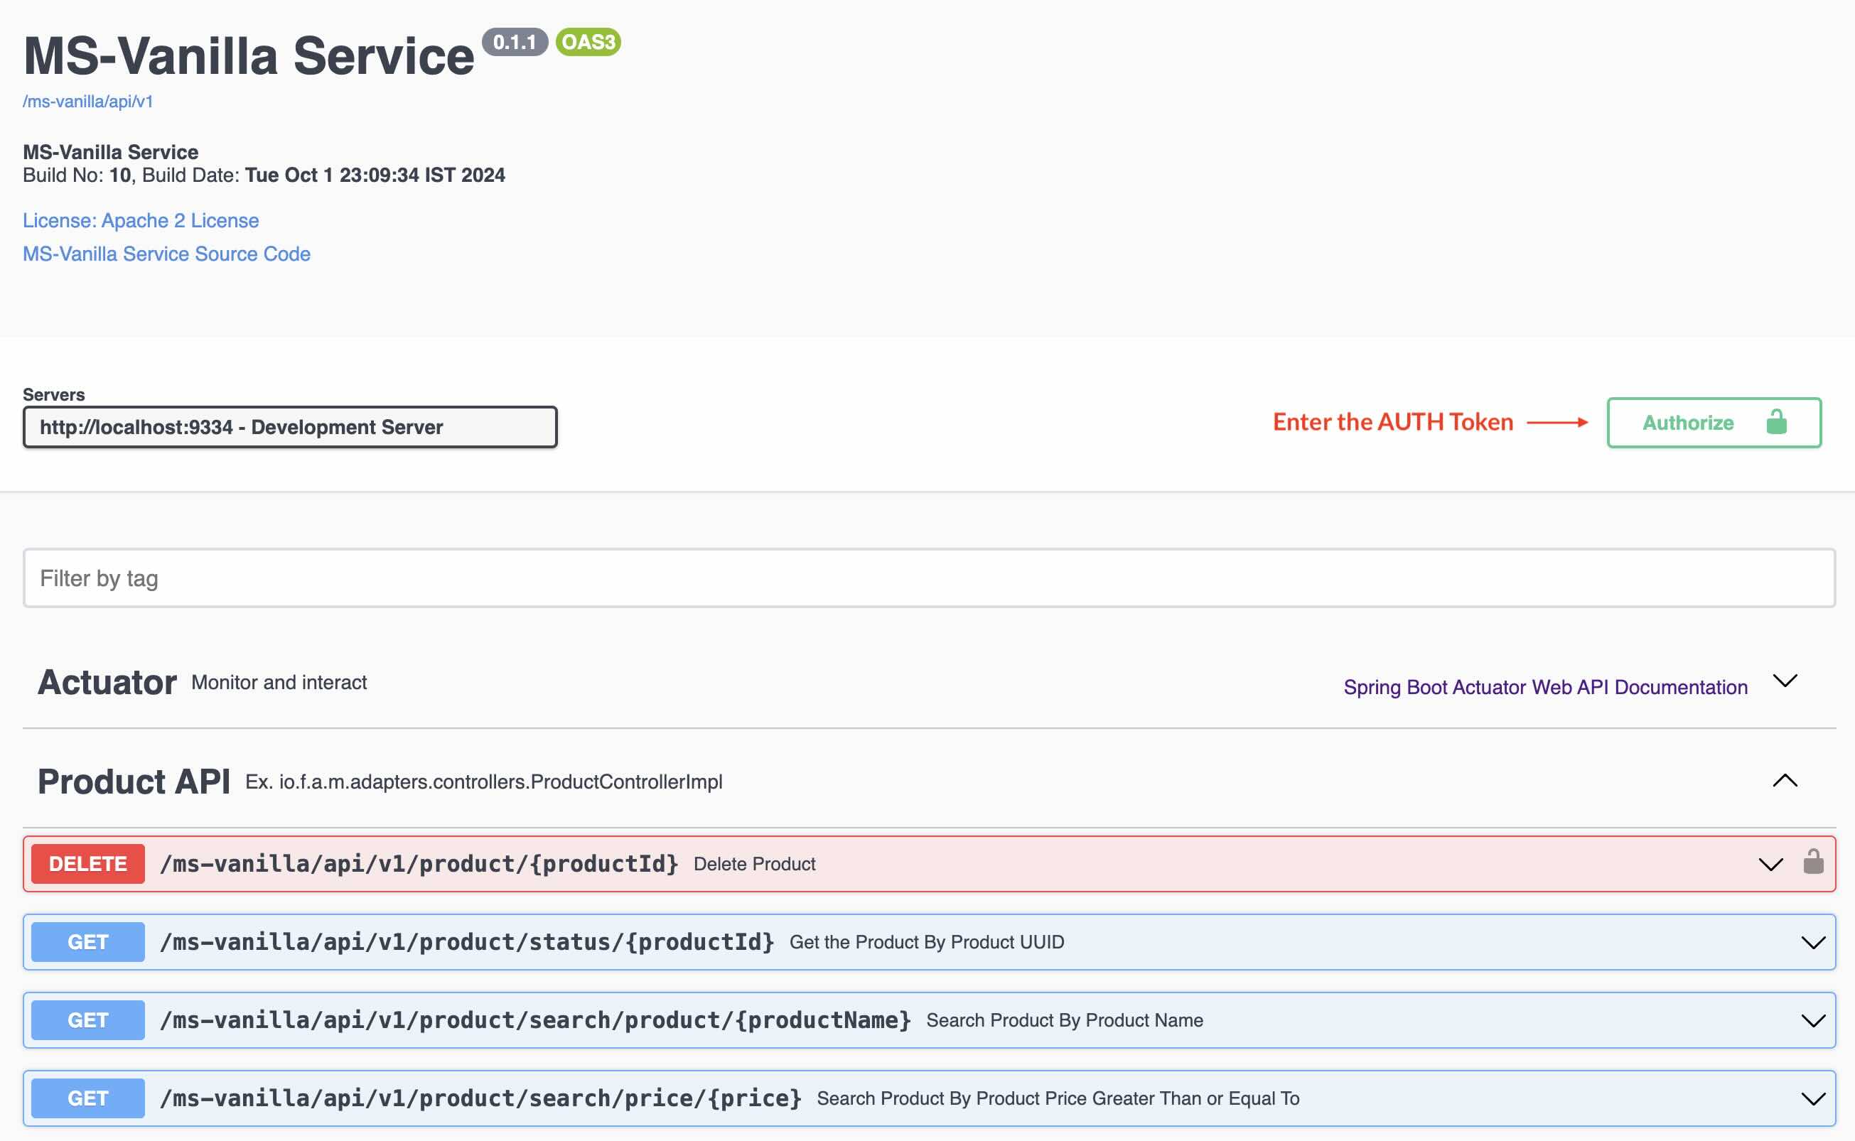Expand the search by price endpoint arrow
This screenshot has width=1855, height=1141.
click(x=1813, y=1099)
